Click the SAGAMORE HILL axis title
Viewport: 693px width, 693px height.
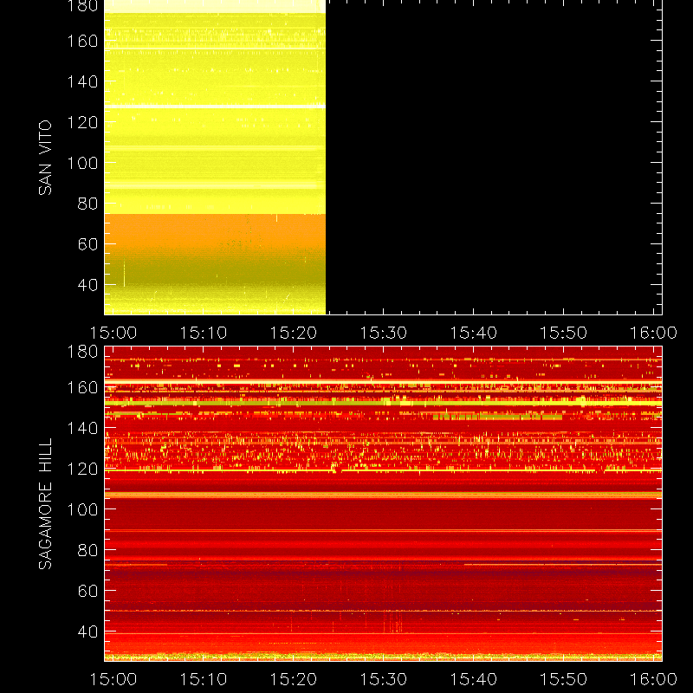(x=45, y=503)
